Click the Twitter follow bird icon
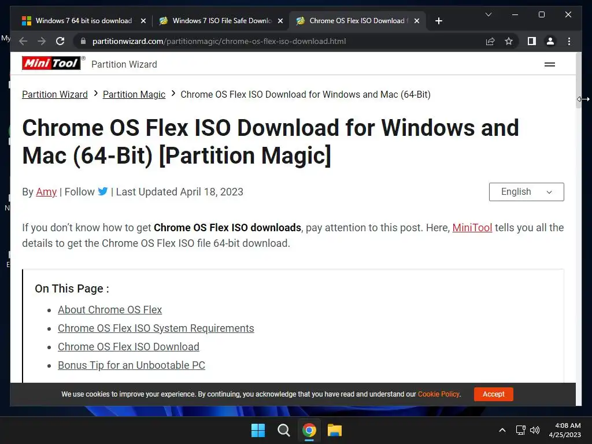This screenshot has height=444, width=592. click(x=103, y=191)
